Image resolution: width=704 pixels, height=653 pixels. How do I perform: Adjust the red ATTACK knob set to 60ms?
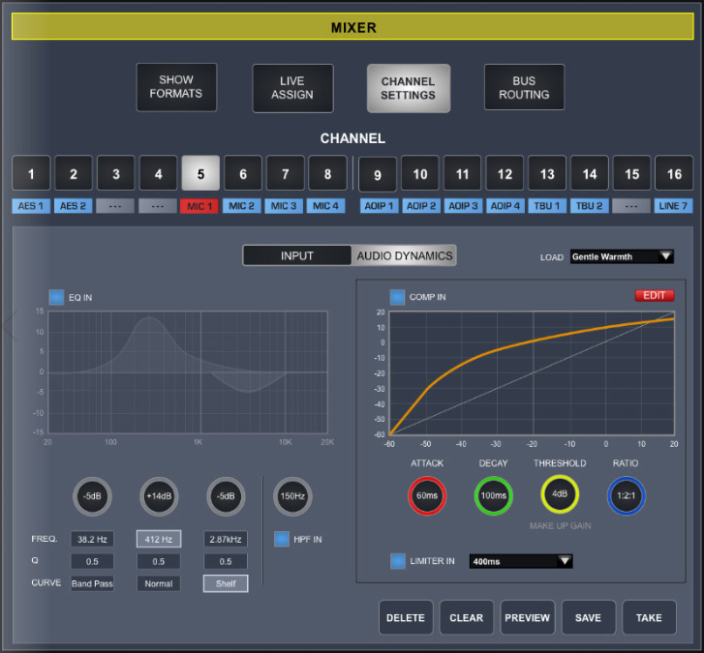426,495
